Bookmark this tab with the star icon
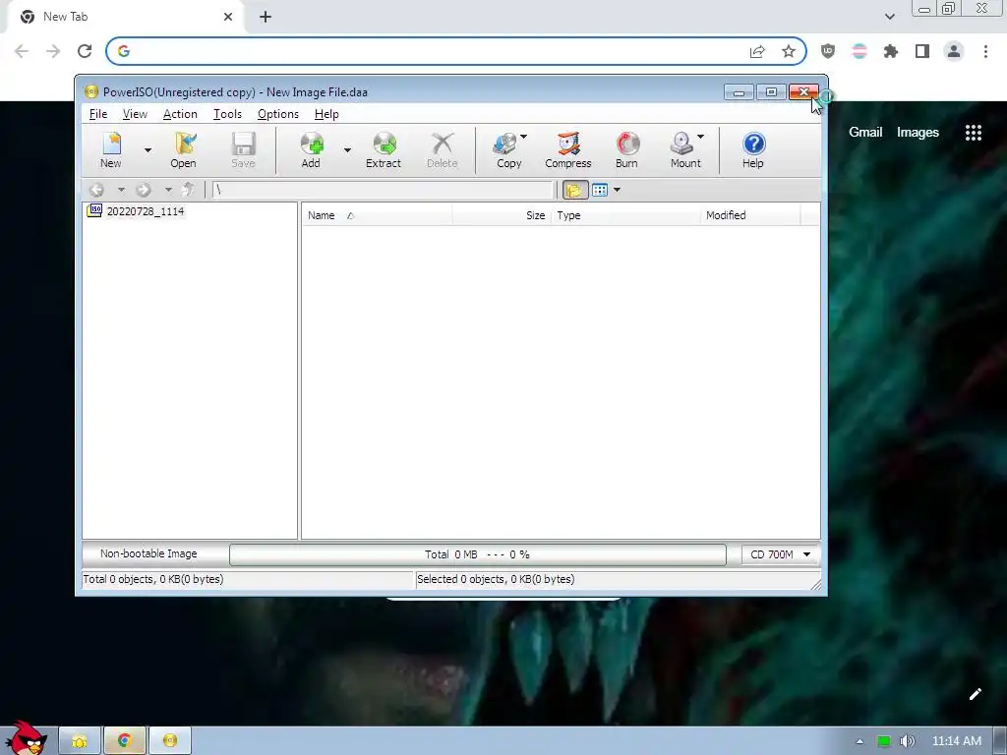The height and width of the screenshot is (755, 1007). pyautogui.click(x=789, y=51)
